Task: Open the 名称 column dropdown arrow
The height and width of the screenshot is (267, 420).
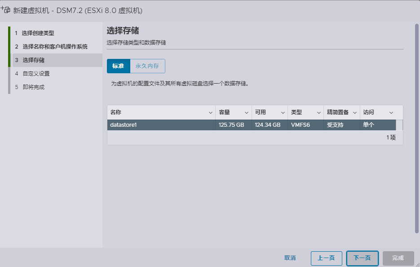Action: click(211, 112)
